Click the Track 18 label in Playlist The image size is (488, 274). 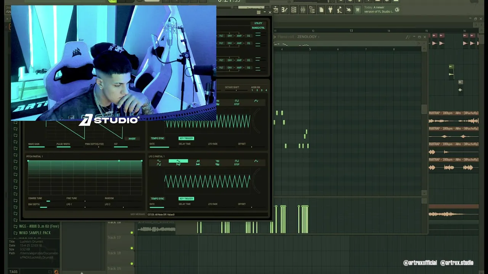(114, 253)
